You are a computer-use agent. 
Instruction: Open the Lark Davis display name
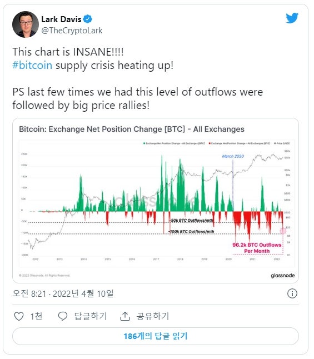pos(61,19)
